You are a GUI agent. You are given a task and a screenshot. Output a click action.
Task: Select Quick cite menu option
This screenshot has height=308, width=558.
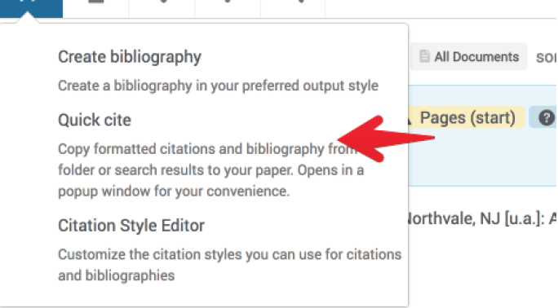coord(95,120)
